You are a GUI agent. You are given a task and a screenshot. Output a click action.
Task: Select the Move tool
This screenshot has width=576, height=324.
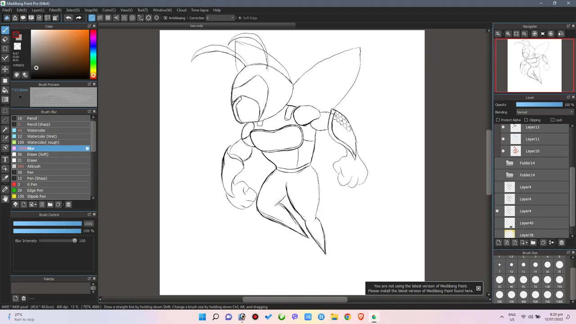pos(5,69)
